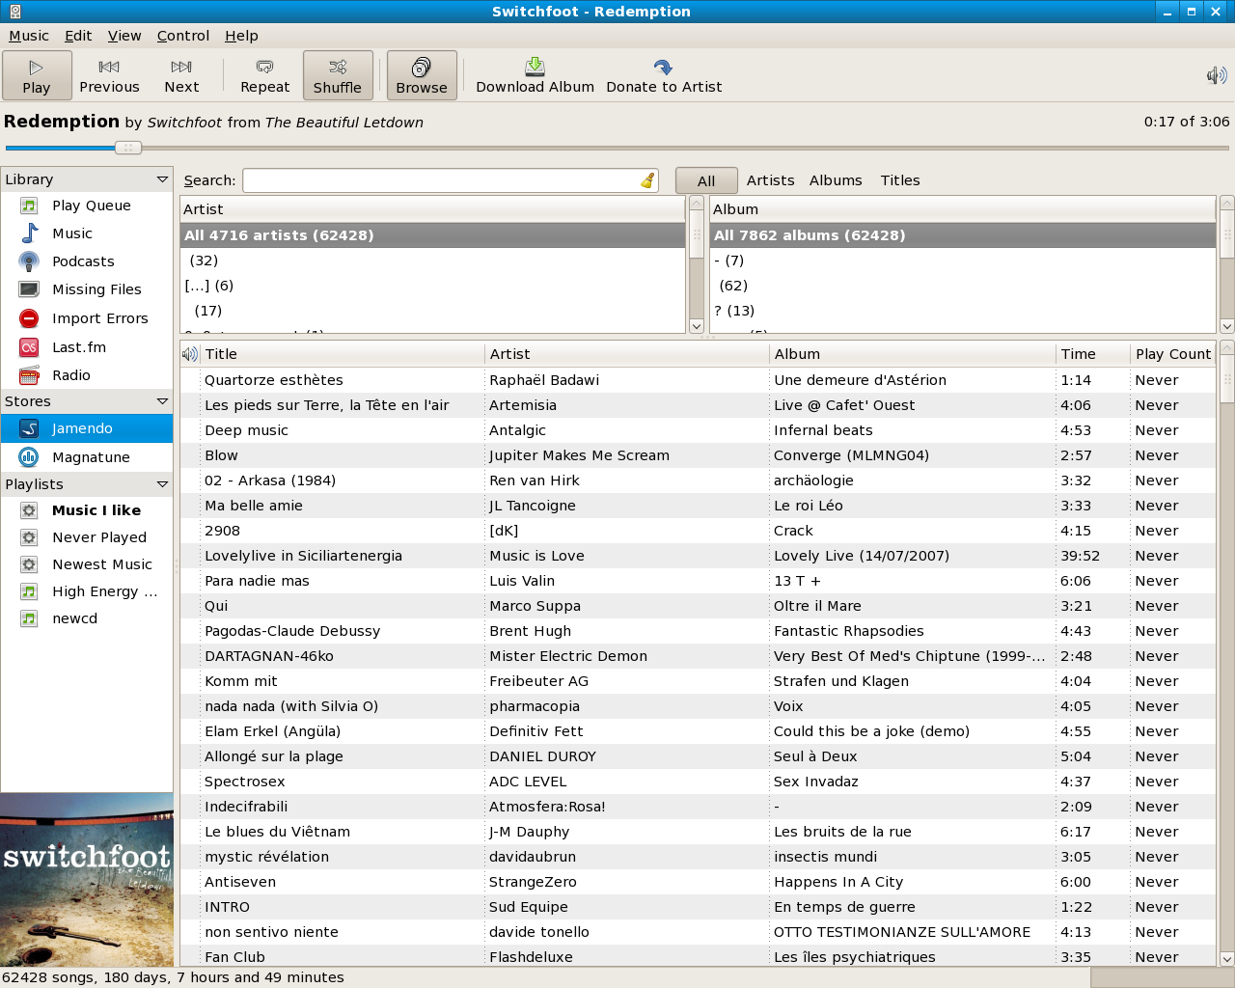This screenshot has height=988, width=1235.
Task: Click the track list vertical scrollbar
Action: (1227, 653)
